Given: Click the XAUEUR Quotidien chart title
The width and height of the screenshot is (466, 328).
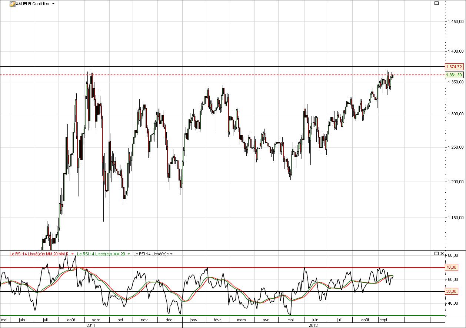Looking at the screenshot, I should [x=33, y=3].
